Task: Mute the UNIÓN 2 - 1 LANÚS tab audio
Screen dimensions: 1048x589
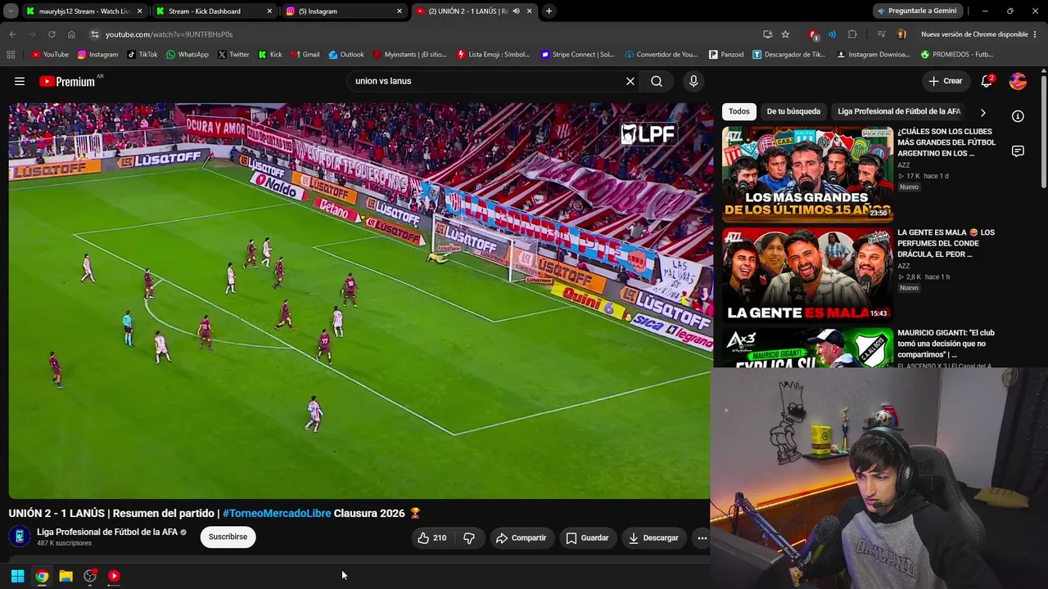Action: [x=516, y=11]
